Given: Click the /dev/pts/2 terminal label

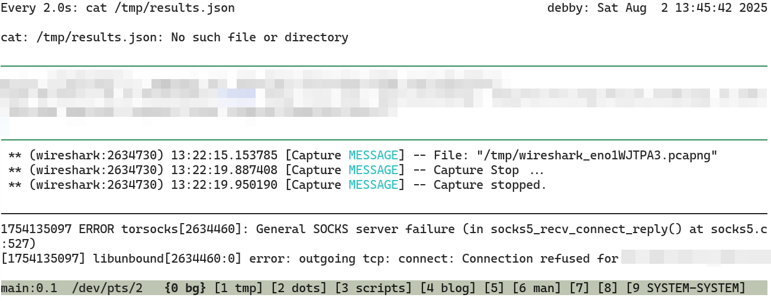Looking at the screenshot, I should [107, 288].
